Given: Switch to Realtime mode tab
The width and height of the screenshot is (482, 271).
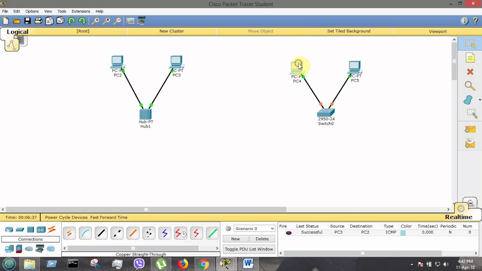Looking at the screenshot, I should coord(458,217).
